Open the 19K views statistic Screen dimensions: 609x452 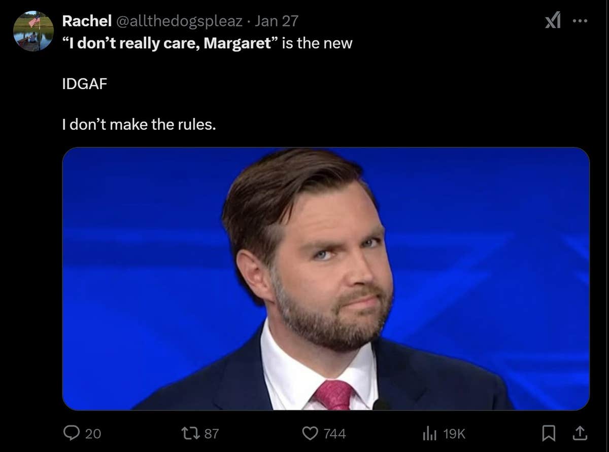(455, 433)
